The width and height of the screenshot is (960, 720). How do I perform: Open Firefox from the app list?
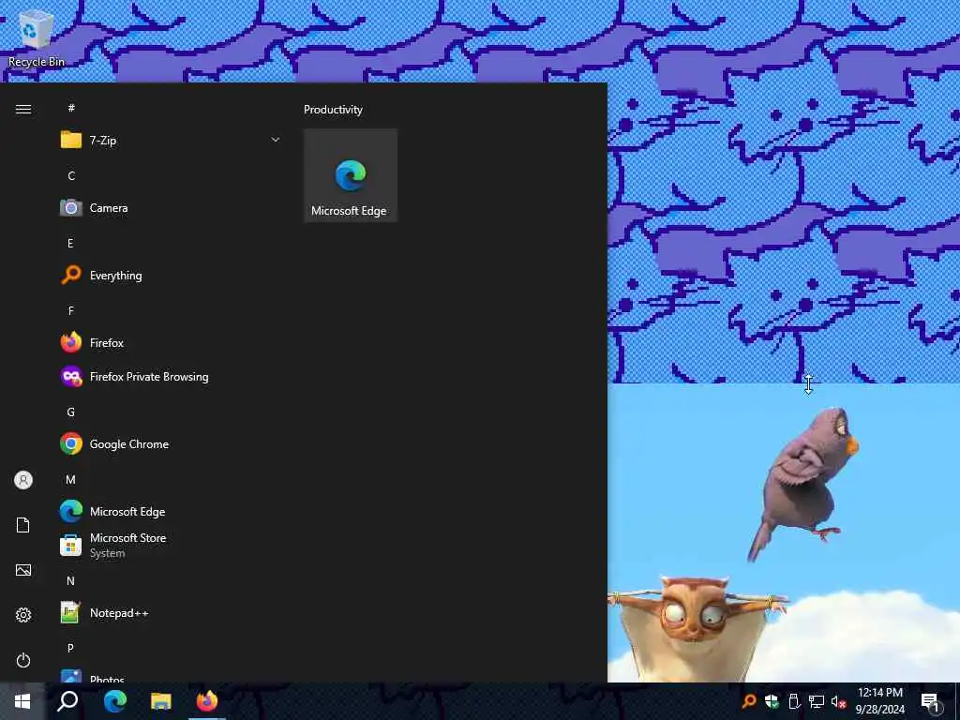(x=171, y=343)
